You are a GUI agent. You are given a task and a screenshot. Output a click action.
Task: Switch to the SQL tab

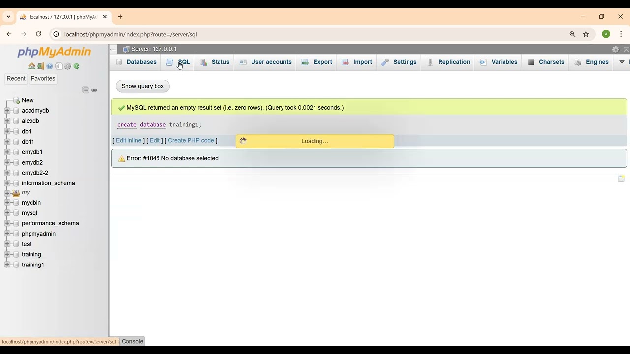pos(178,62)
